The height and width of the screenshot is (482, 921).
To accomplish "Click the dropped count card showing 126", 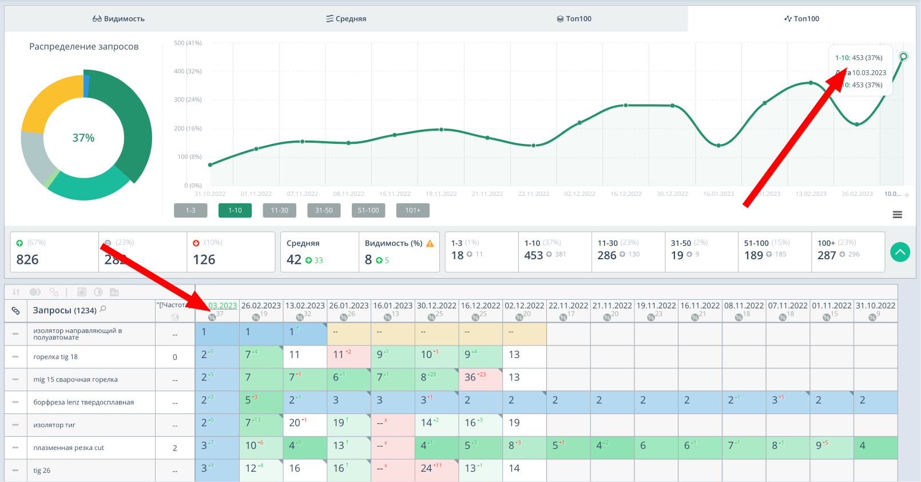I will pos(231,252).
